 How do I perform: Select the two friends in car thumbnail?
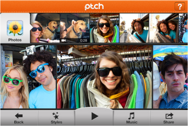[x=164, y=28]
